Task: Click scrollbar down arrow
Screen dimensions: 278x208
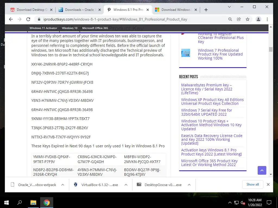Action: click(271, 174)
